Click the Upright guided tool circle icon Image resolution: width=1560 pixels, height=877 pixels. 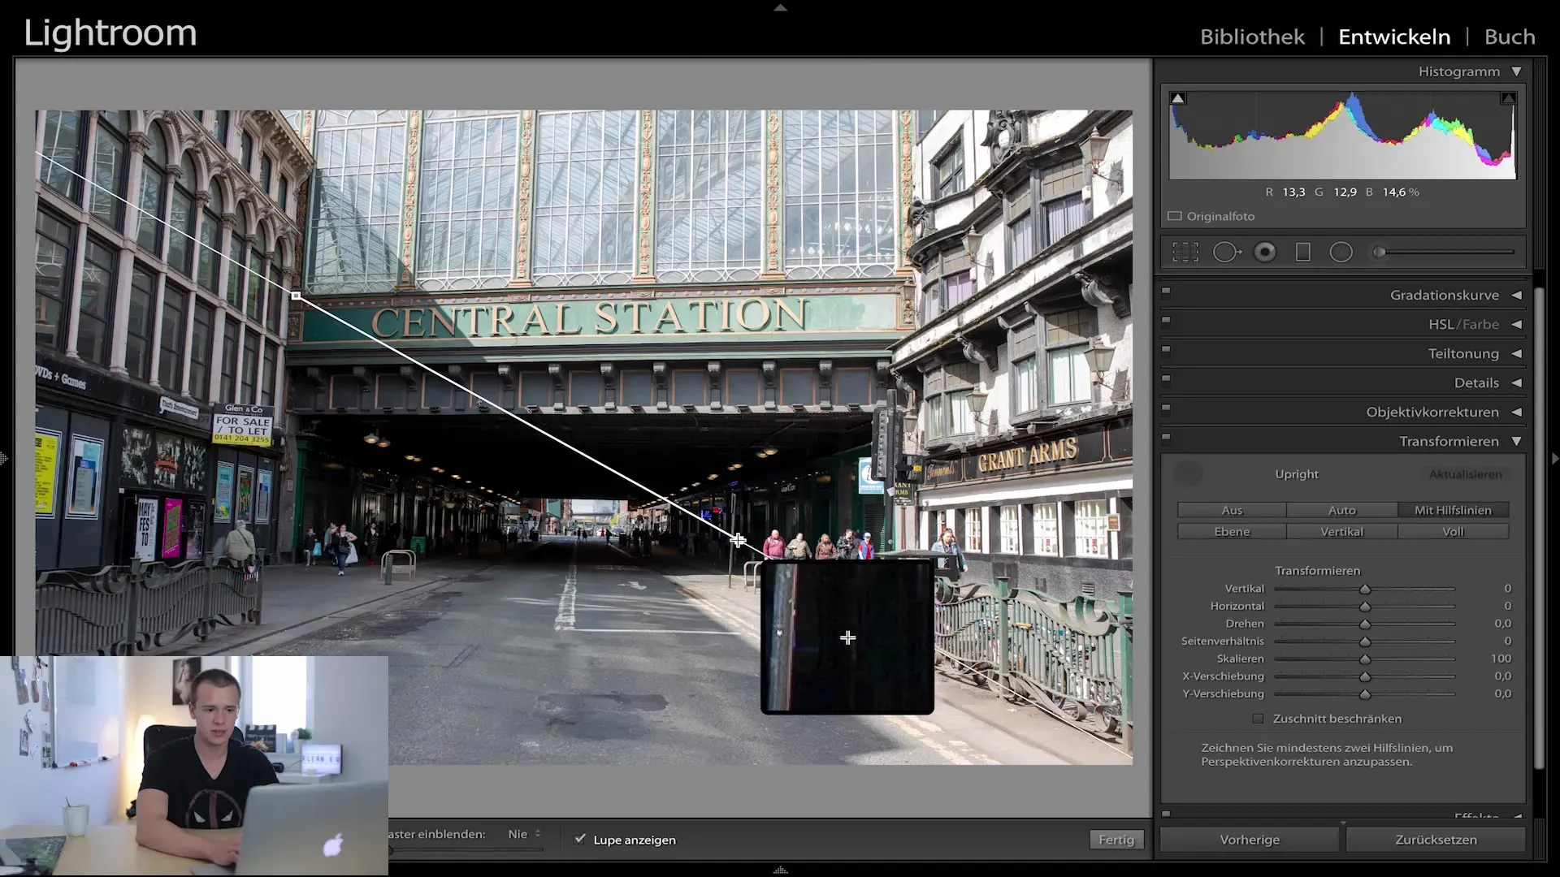[x=1189, y=474]
